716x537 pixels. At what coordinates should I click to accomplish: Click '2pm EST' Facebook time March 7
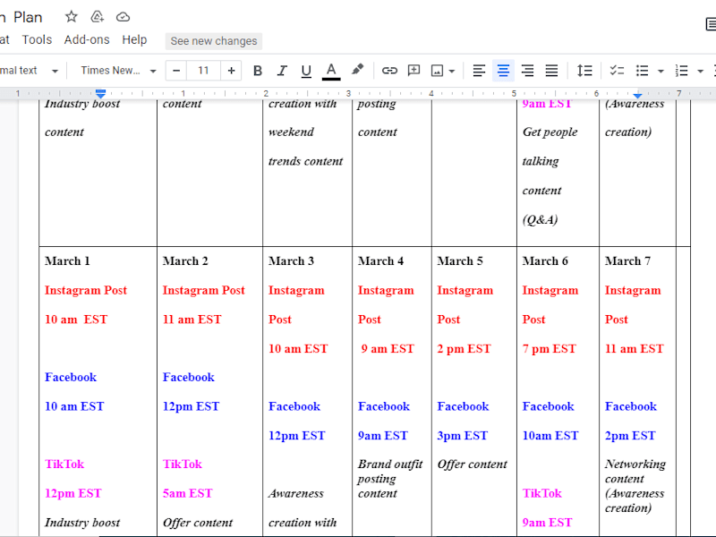click(630, 436)
